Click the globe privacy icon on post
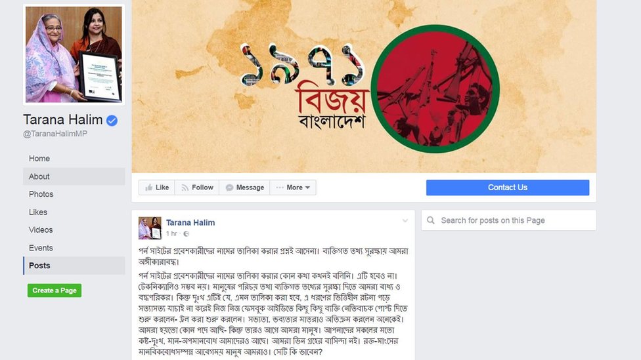Image resolution: width=641 pixels, height=360 pixels. coord(187,234)
